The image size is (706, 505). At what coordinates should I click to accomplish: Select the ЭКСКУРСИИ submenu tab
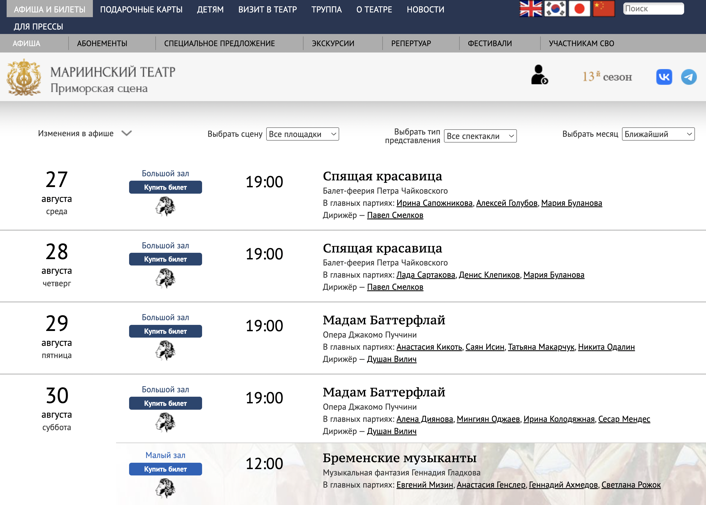coord(333,43)
